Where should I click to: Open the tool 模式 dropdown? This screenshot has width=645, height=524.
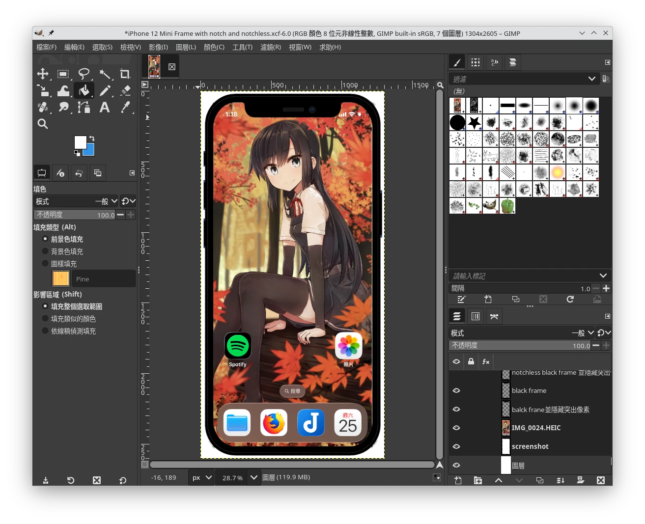coord(76,201)
